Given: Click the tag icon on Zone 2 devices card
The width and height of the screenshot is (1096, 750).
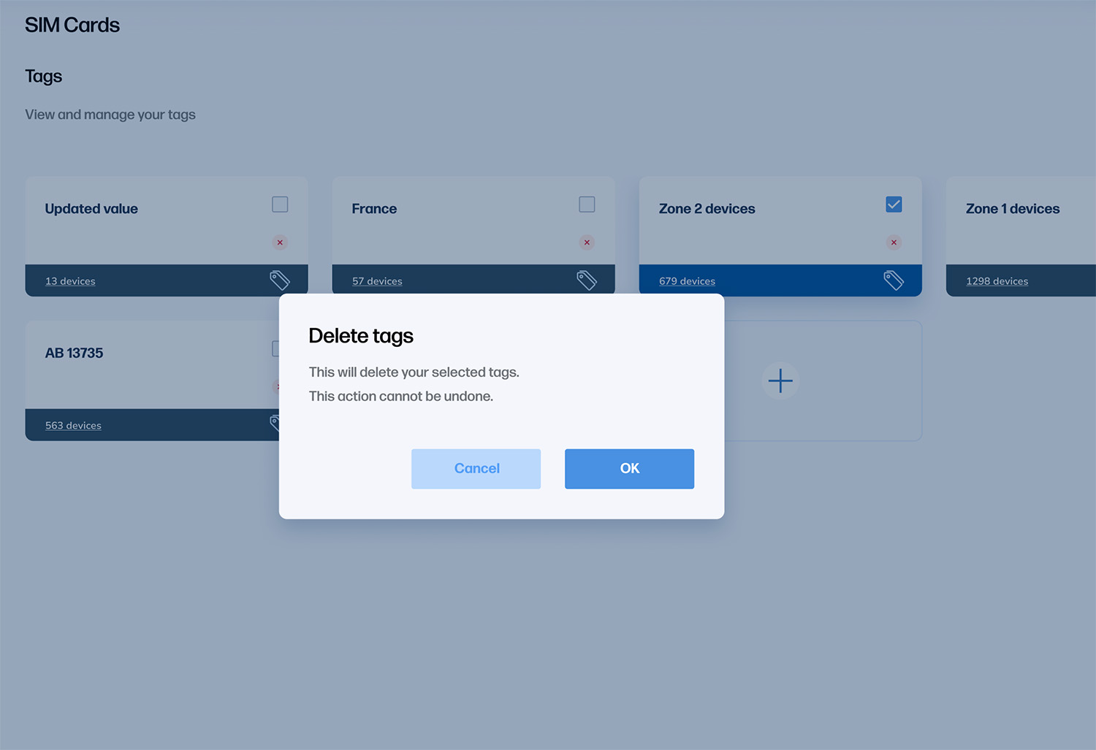Looking at the screenshot, I should click(x=894, y=280).
